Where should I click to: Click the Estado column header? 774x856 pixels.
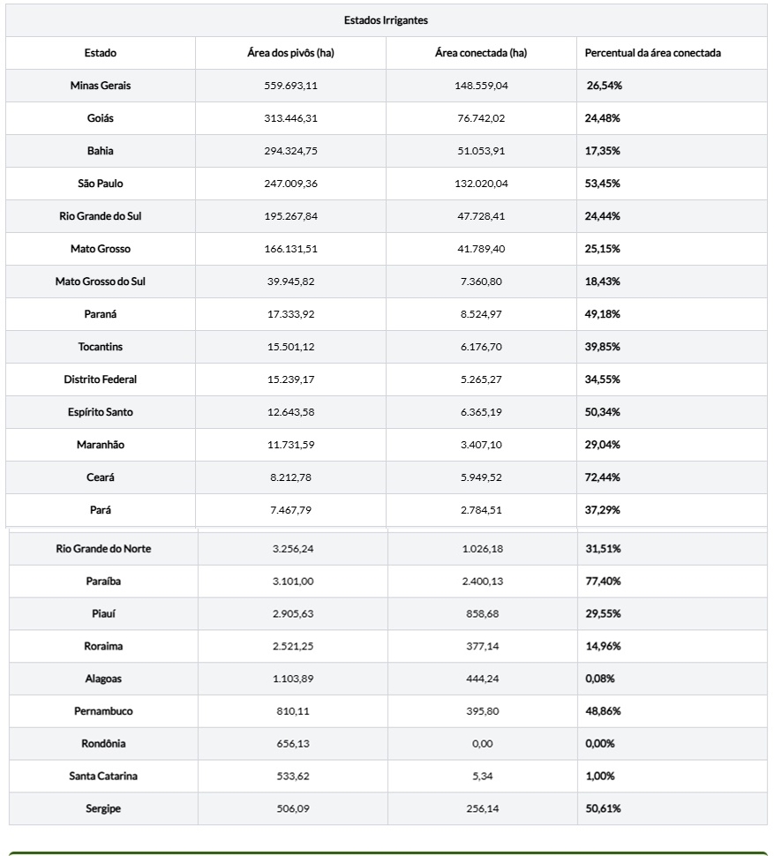(101, 53)
